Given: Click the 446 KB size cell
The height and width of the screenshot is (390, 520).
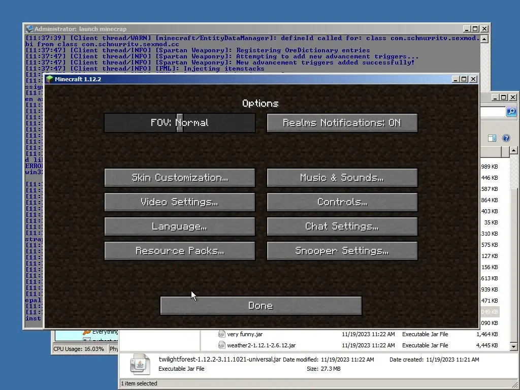Looking at the screenshot, I should (x=490, y=178).
